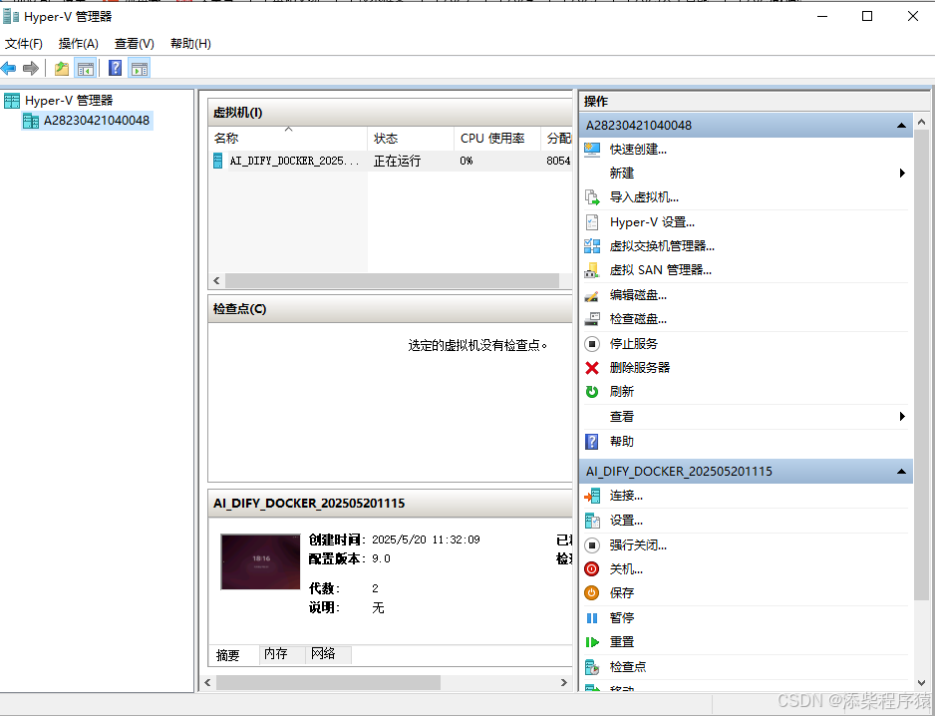Click the Hyper-V 设置 icon
Viewport: 935px width, 716px height.
592,222
